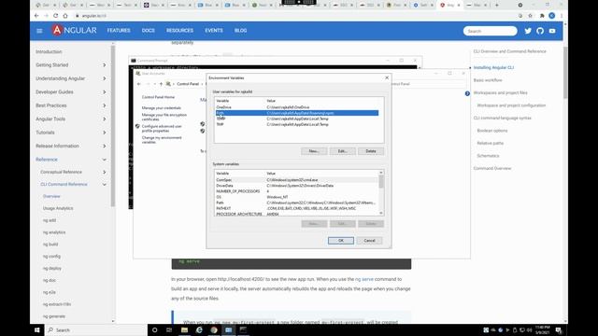
Task: Select the OneDrive user variable row
Action: click(x=296, y=107)
